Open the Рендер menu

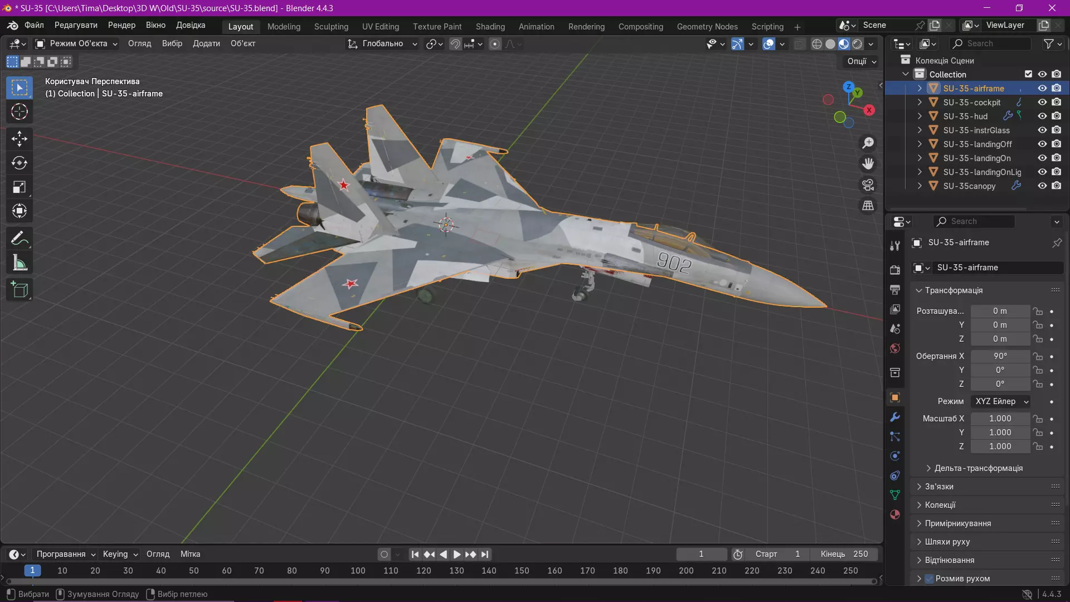121,25
